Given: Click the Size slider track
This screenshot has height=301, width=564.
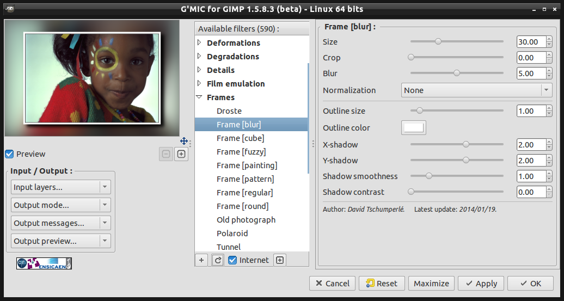Looking at the screenshot, I should [x=457, y=42].
